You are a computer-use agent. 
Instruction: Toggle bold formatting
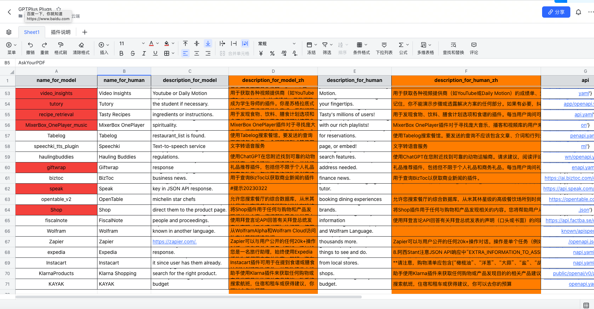coord(121,53)
